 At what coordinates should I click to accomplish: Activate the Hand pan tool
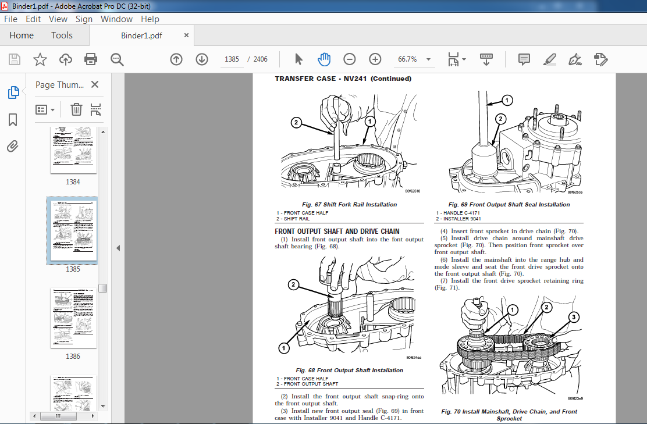click(324, 59)
